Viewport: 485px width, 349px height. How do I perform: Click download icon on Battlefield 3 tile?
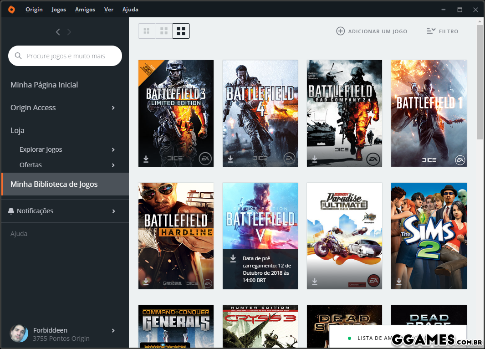(146, 159)
